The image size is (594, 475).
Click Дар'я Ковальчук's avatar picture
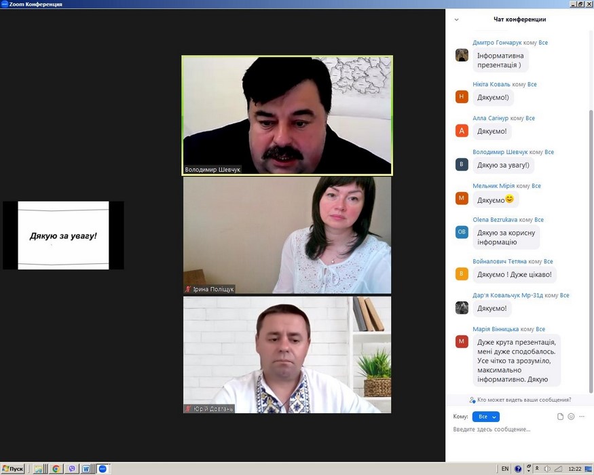pyautogui.click(x=462, y=307)
